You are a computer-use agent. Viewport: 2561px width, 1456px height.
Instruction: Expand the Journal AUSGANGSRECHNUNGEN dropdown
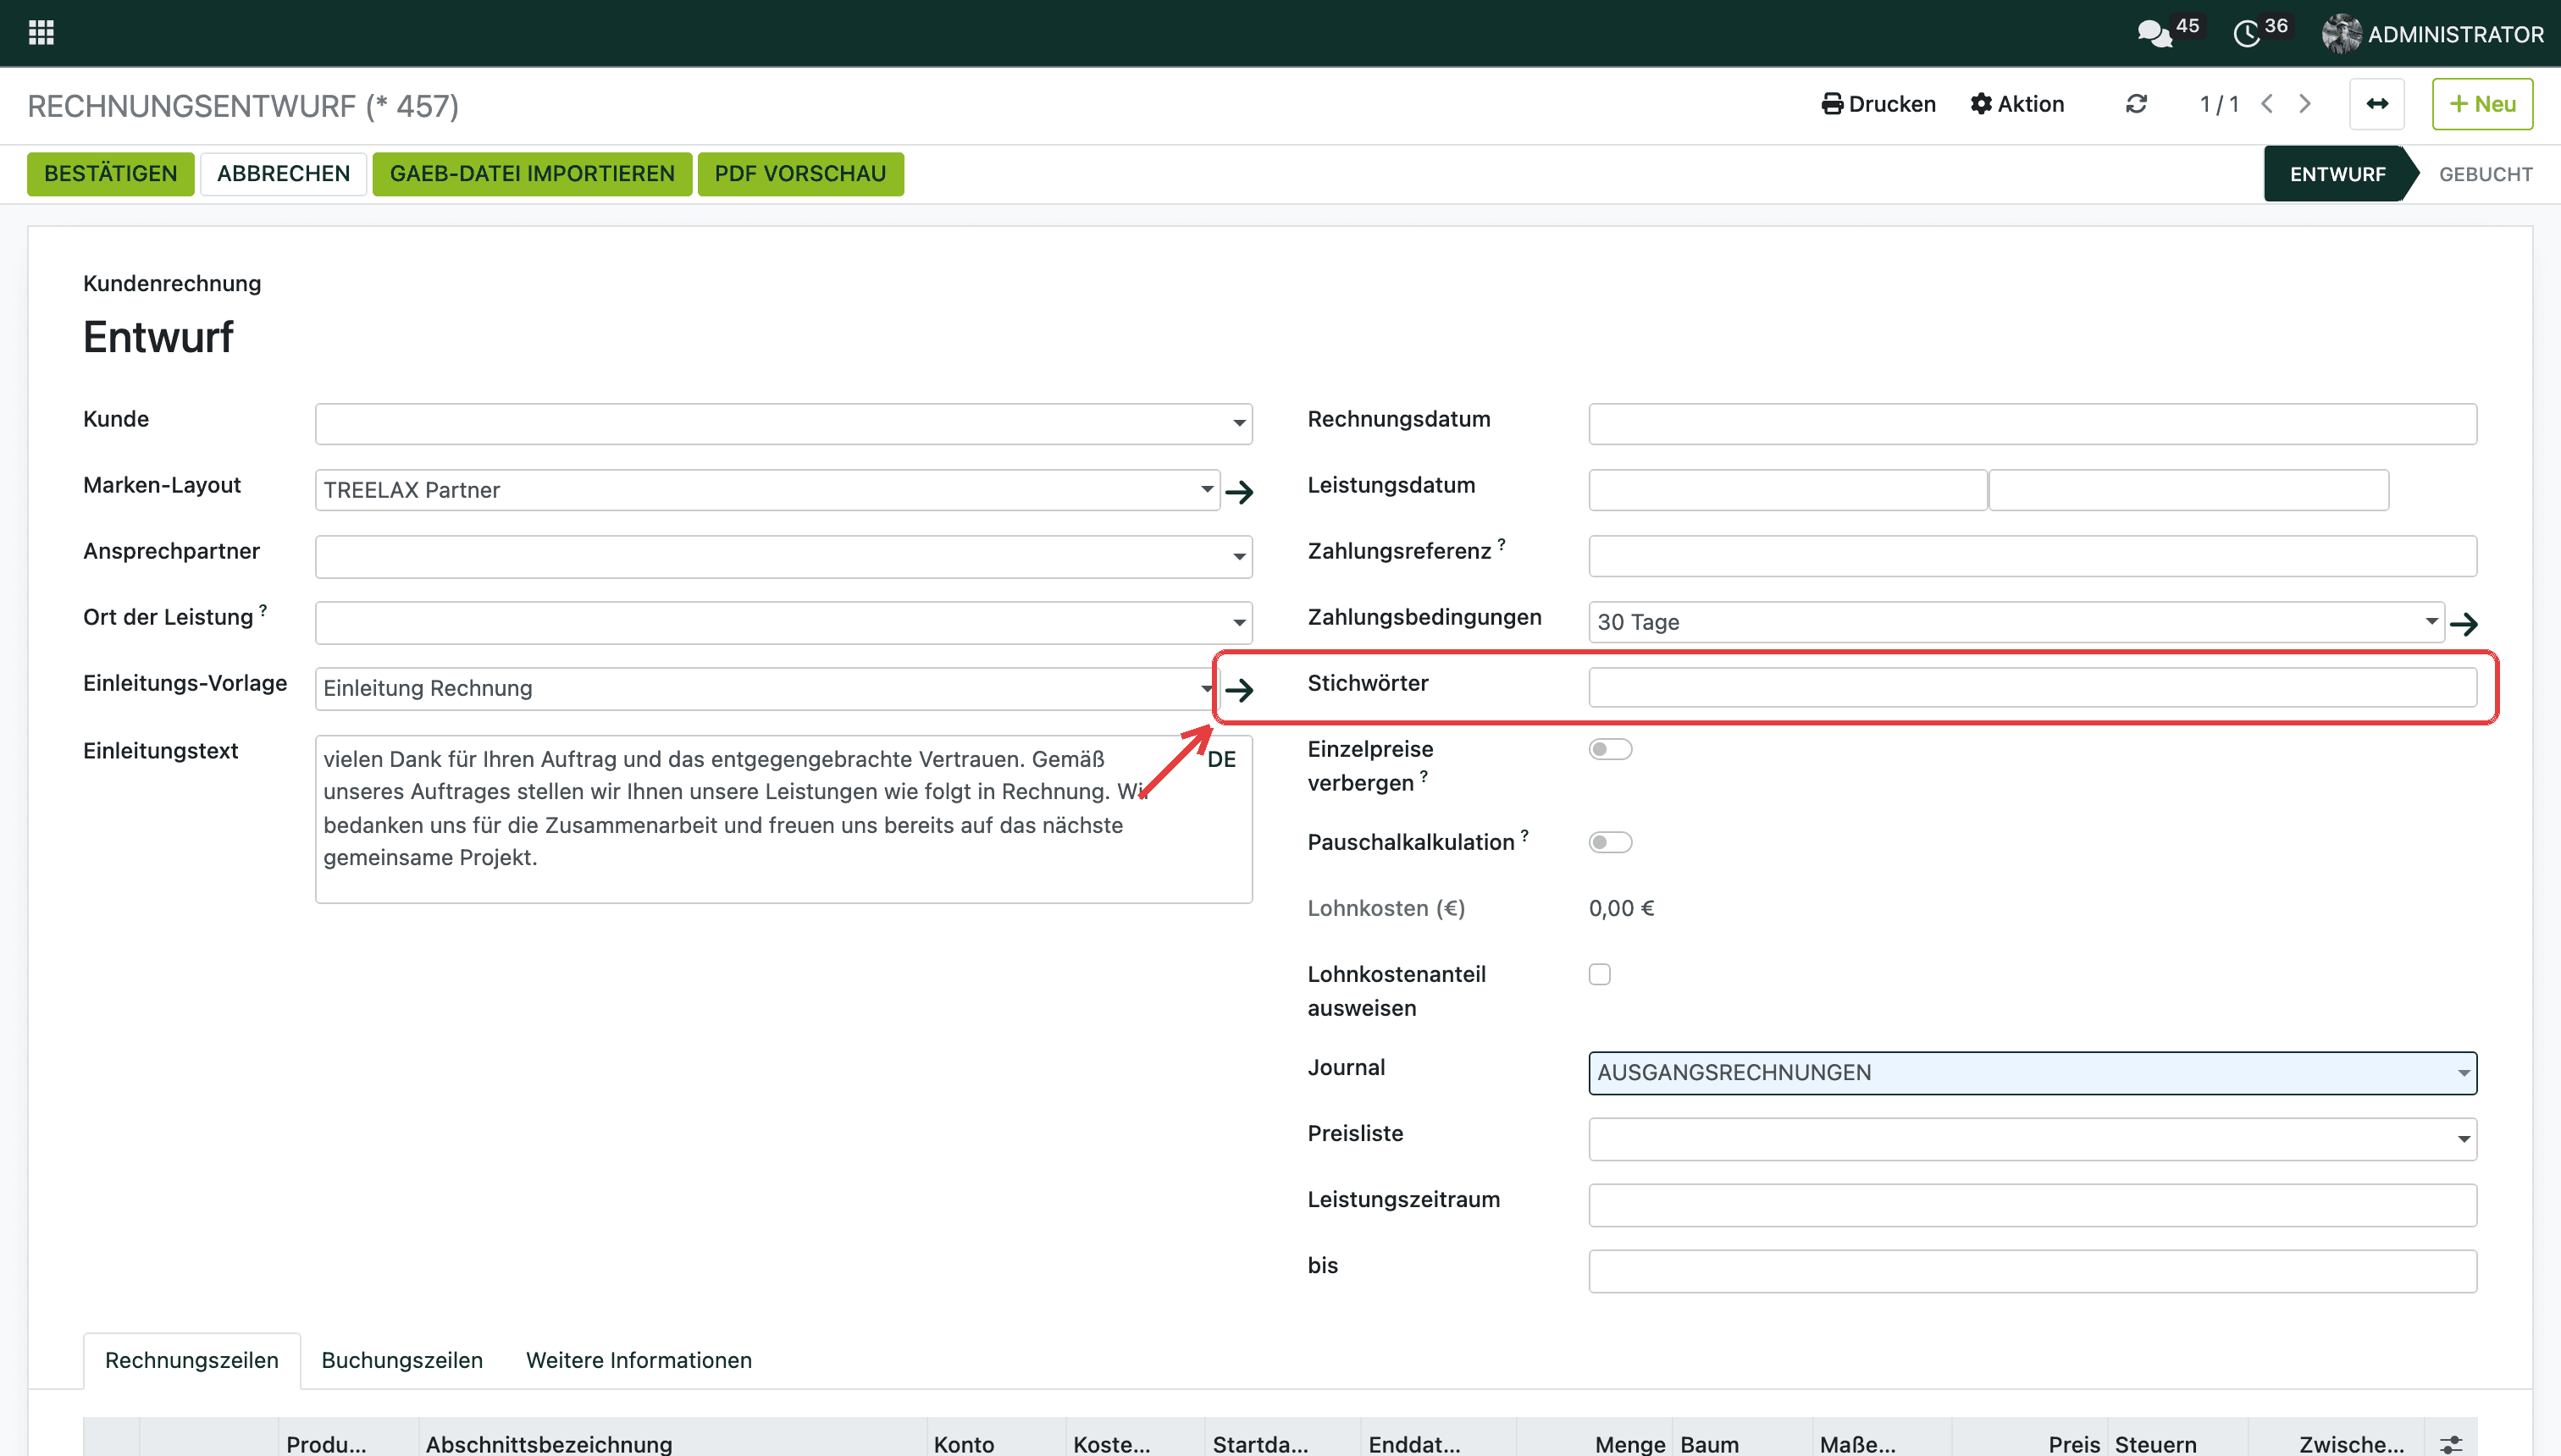[2463, 1073]
